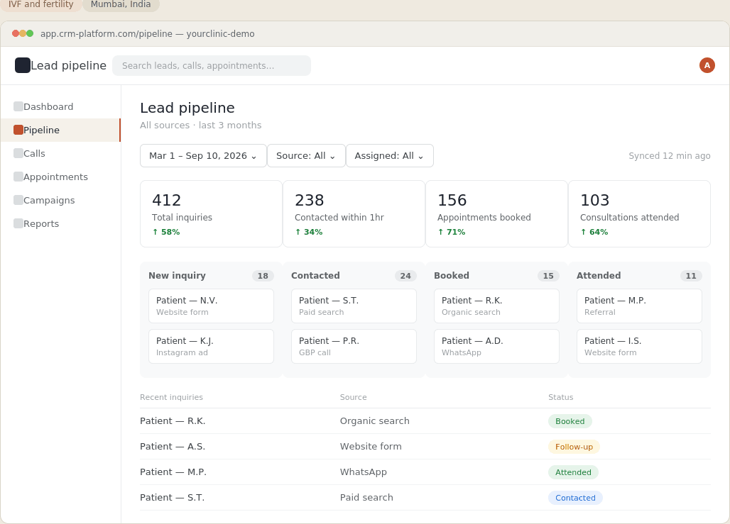Viewport: 730px width, 524px height.
Task: Open the 103 Consultations attended card
Action: (639, 214)
